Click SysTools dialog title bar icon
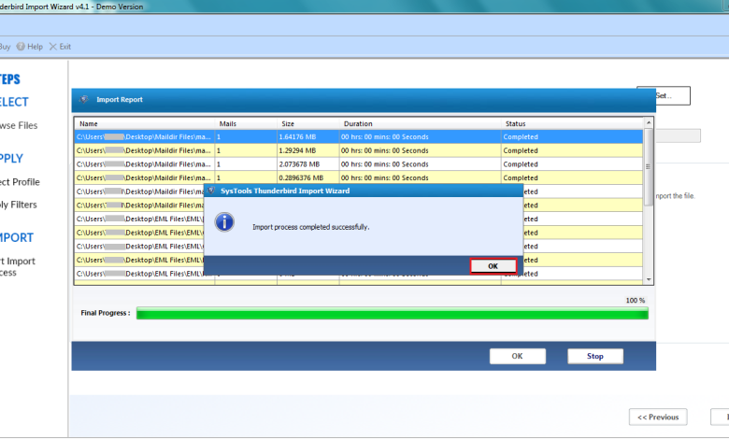The width and height of the screenshot is (729, 439). click(211, 191)
